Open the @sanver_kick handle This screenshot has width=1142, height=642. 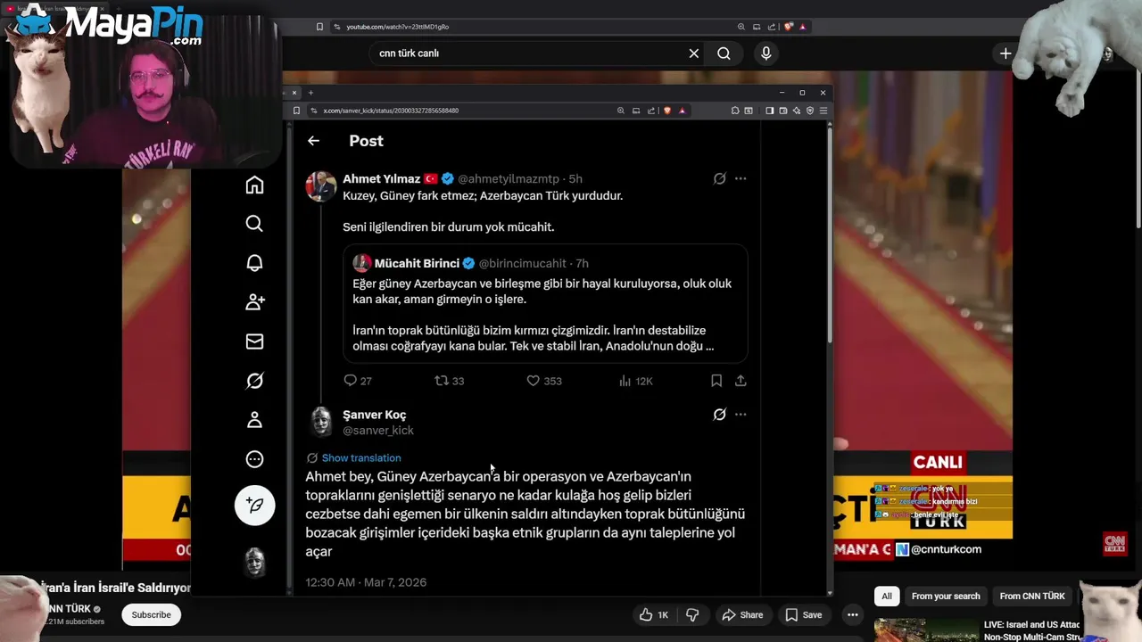378,431
